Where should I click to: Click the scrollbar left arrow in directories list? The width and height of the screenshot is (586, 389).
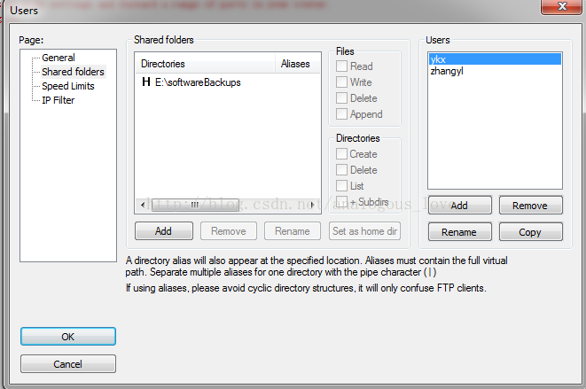(x=143, y=205)
